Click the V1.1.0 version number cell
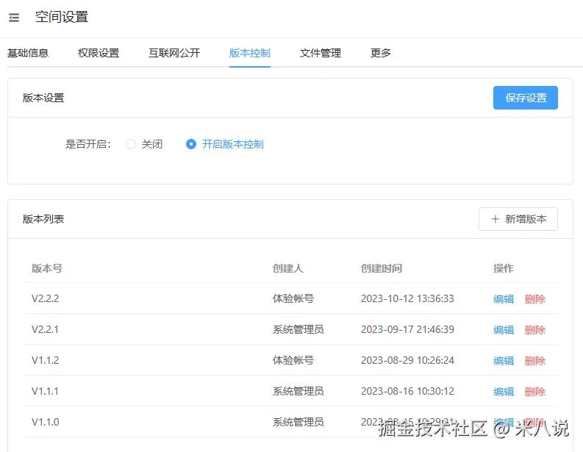The height and width of the screenshot is (452, 583). [x=46, y=422]
